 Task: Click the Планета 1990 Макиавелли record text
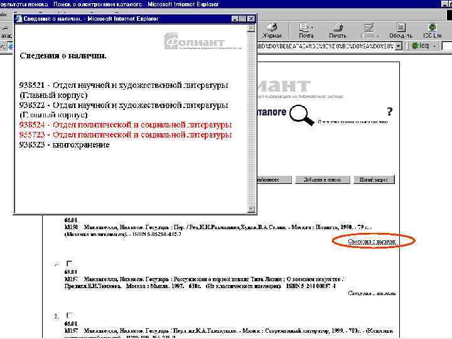pyautogui.click(x=218, y=230)
